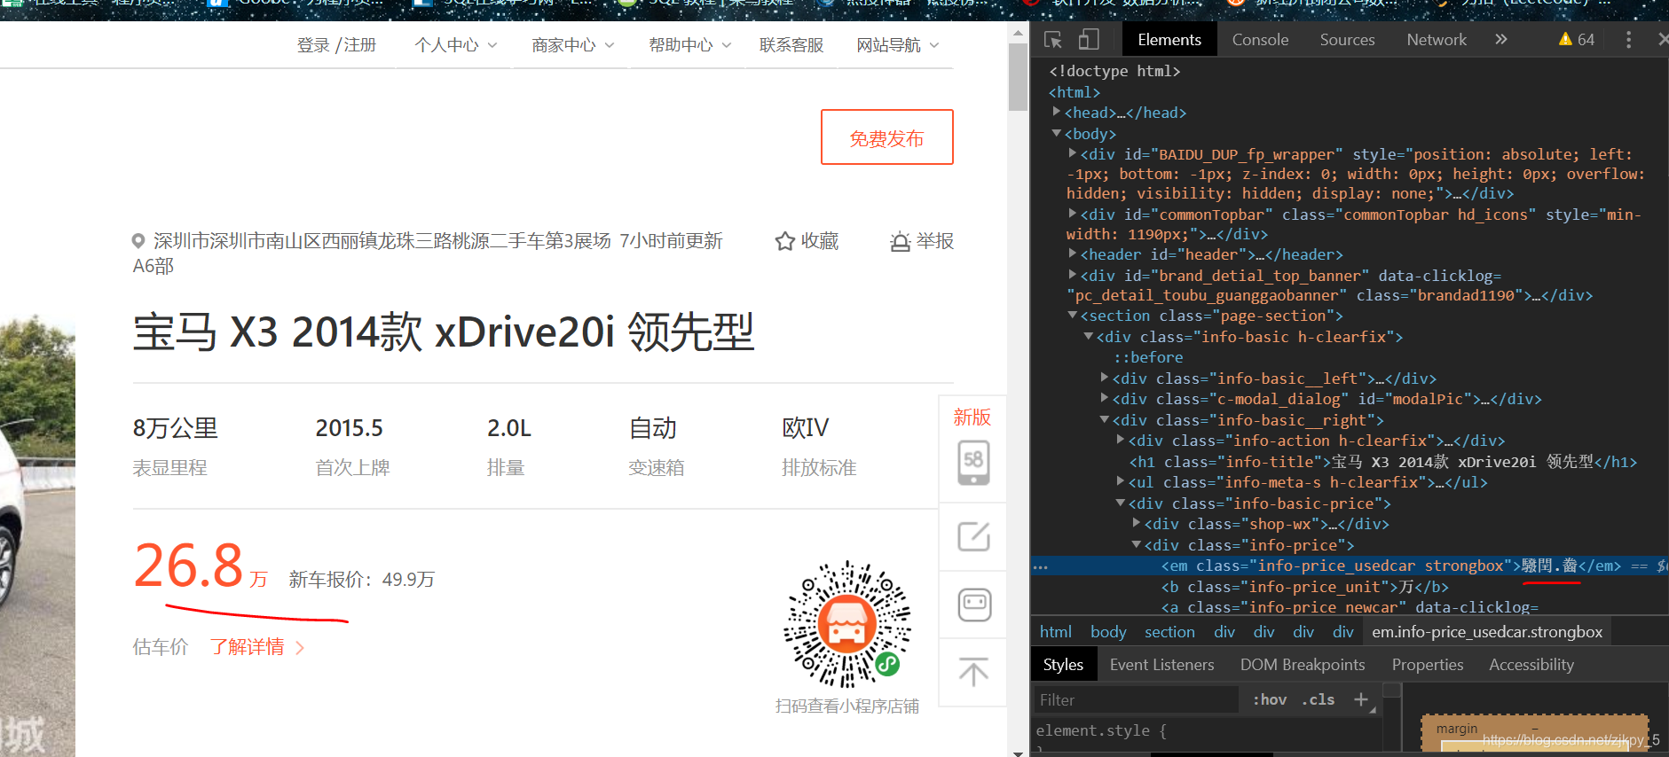Expand the info-basic__left div node

[x=1105, y=378]
